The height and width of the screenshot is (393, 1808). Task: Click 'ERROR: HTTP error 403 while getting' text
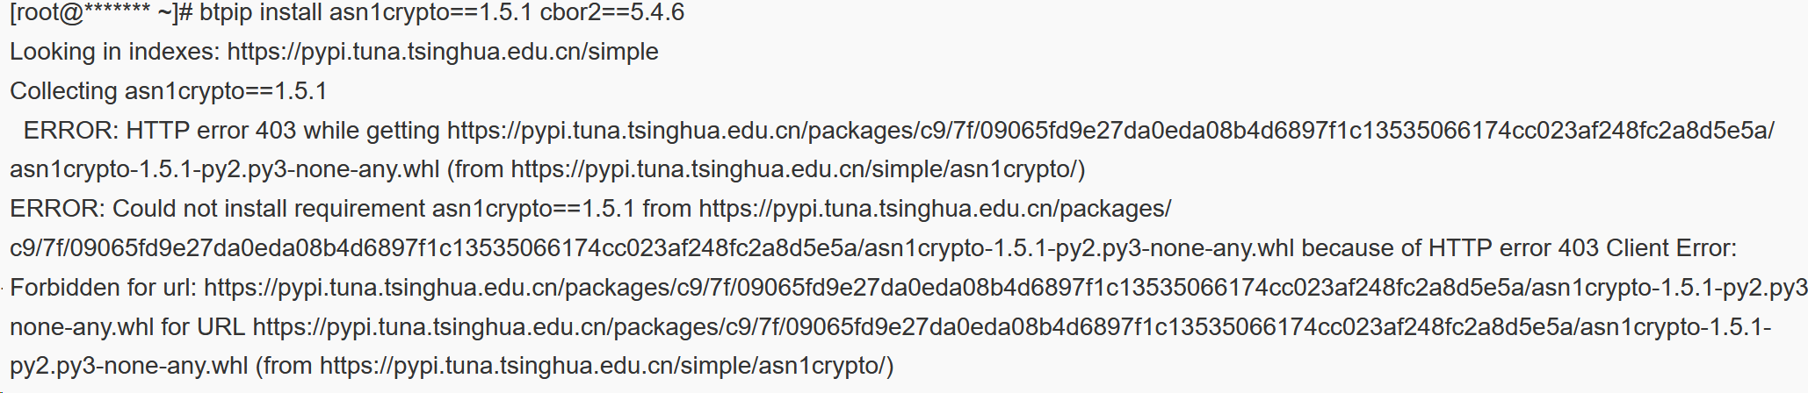(x=231, y=131)
